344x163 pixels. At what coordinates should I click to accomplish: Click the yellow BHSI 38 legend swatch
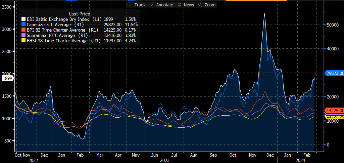pos(23,41)
